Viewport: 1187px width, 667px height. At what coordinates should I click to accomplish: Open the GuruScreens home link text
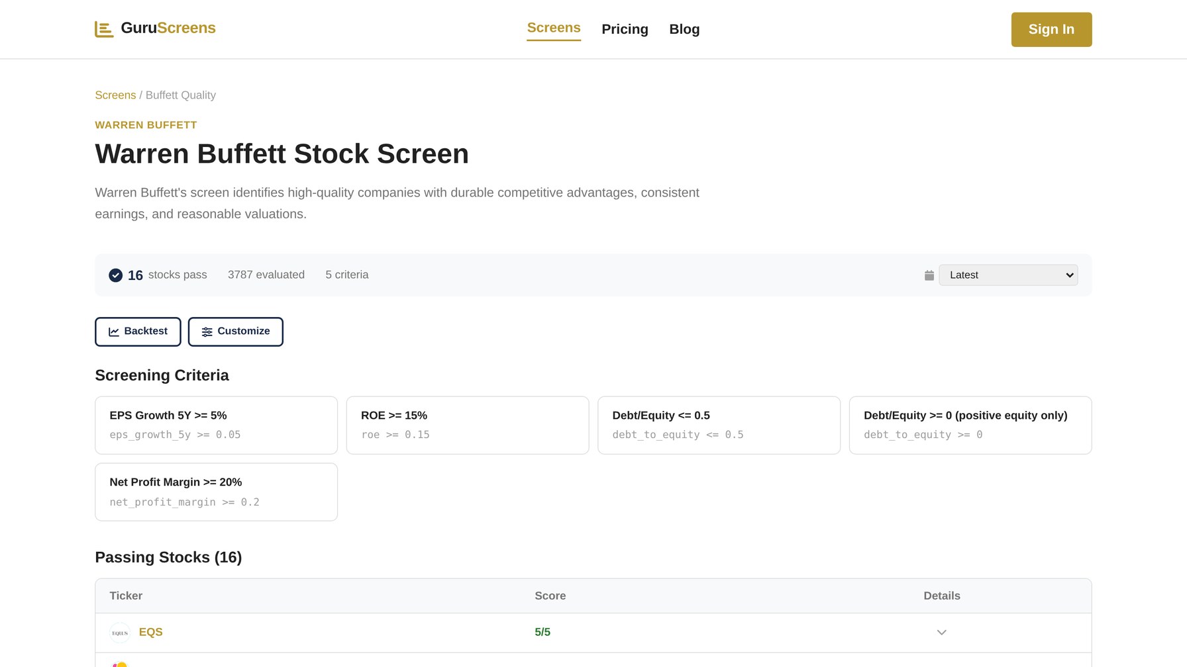pyautogui.click(x=168, y=28)
